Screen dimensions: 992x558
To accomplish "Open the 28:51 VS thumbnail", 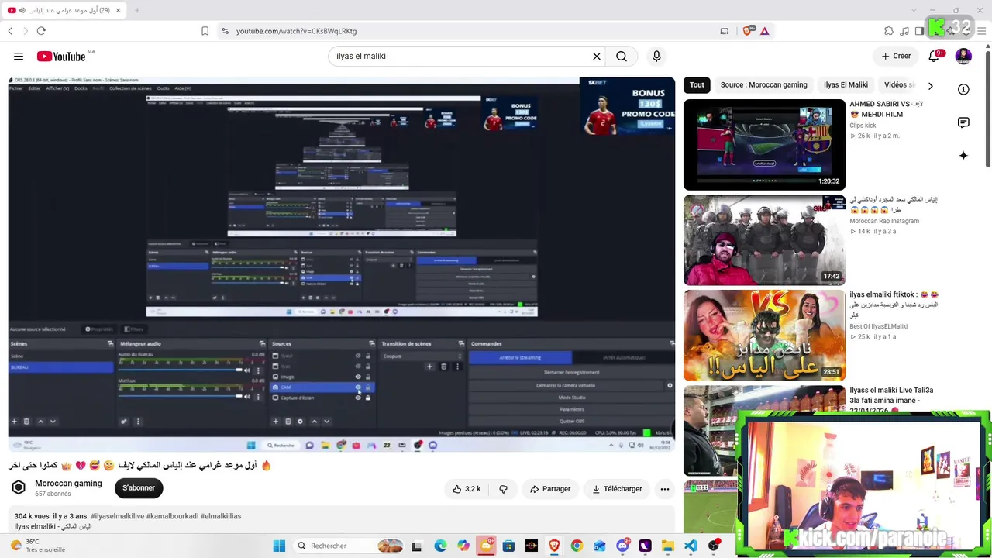I will coord(764,336).
